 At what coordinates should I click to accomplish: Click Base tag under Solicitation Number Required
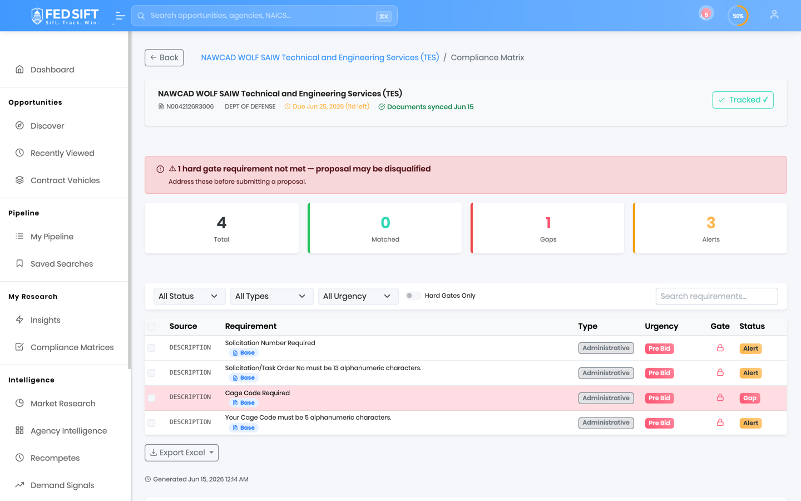[x=244, y=353]
